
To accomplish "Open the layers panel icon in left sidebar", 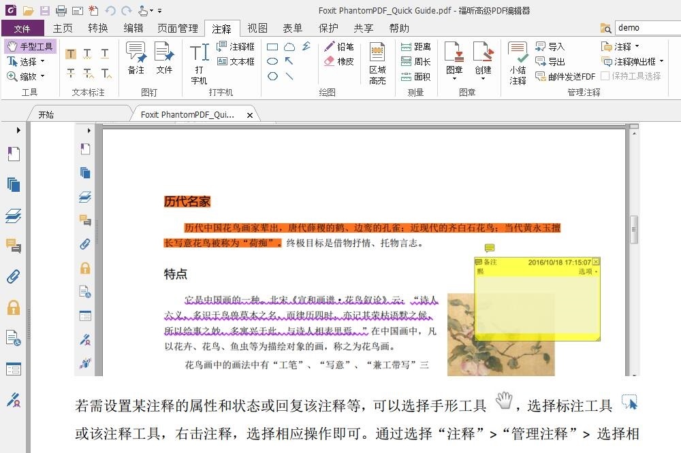I will [14, 215].
